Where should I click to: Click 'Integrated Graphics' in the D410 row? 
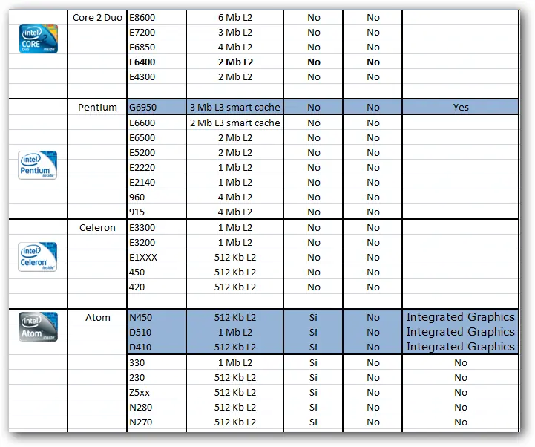461,347
